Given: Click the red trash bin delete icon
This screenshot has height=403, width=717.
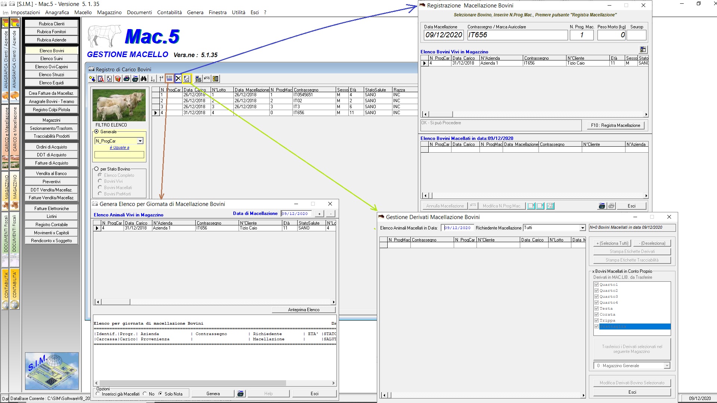Looking at the screenshot, I should [118, 79].
